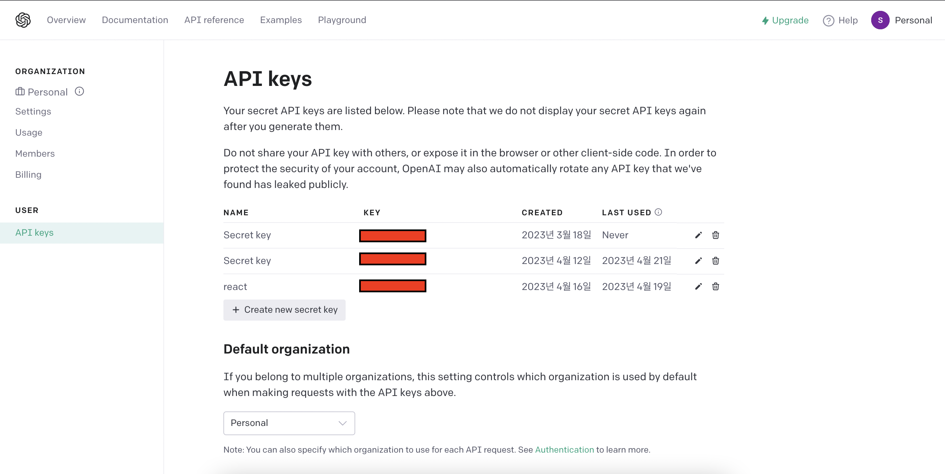945x474 pixels.
Task: Click info icon next to Personal organization
Action: (x=79, y=91)
